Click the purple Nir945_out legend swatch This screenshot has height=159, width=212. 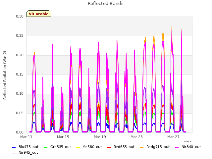tap(14, 153)
